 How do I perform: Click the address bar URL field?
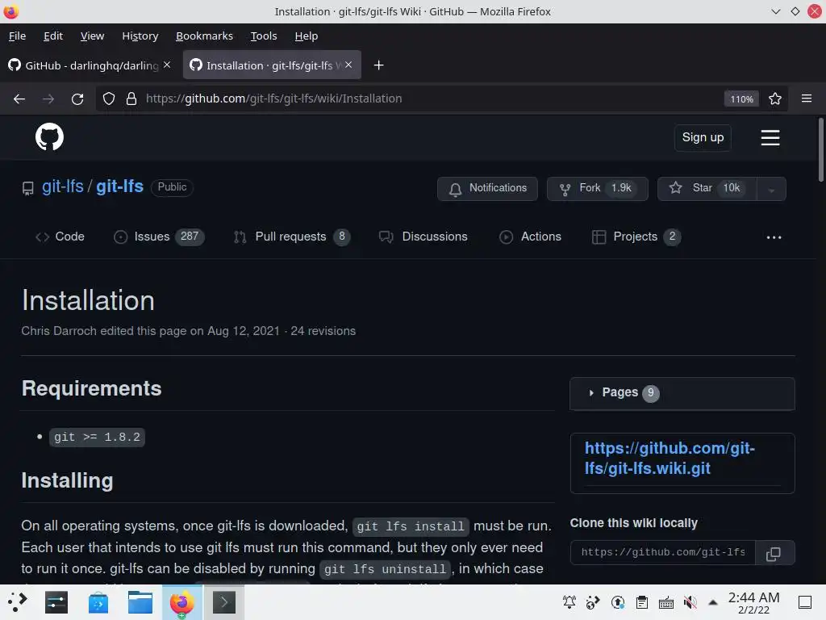click(x=432, y=98)
